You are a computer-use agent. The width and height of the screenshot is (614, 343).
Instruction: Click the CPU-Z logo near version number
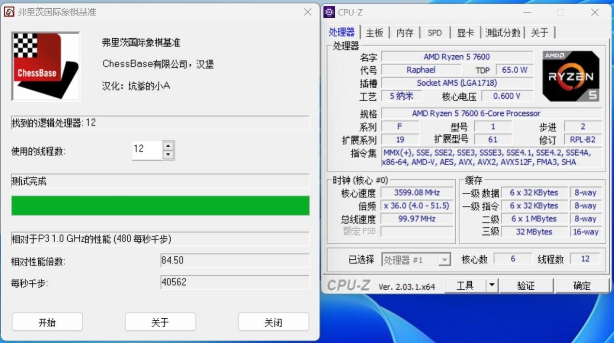click(350, 285)
